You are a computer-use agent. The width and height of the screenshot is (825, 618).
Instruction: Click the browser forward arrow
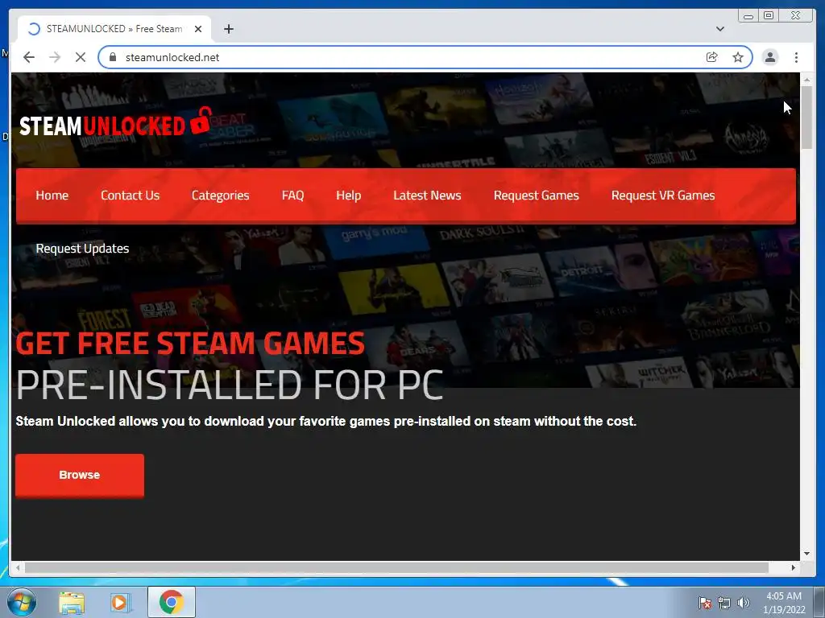pyautogui.click(x=55, y=57)
